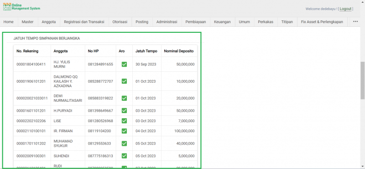Open the Otorisasi menu
The height and width of the screenshot is (169, 365).
tap(120, 22)
